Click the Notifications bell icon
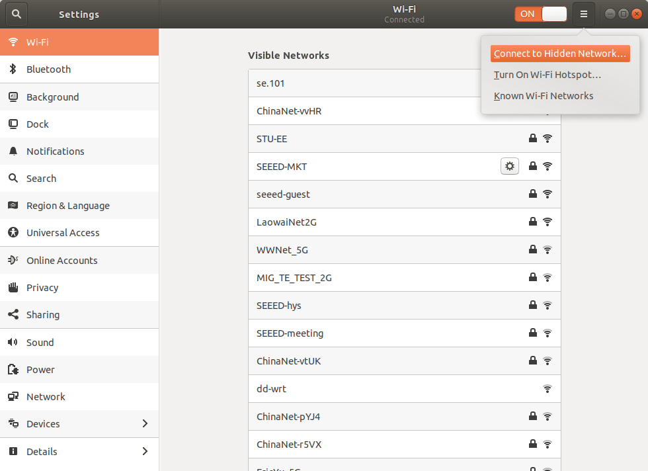The height and width of the screenshot is (471, 648). click(13, 151)
